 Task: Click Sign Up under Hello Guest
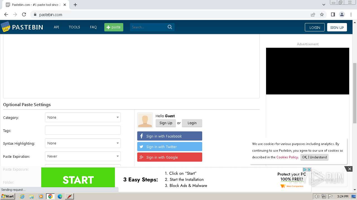166,123
